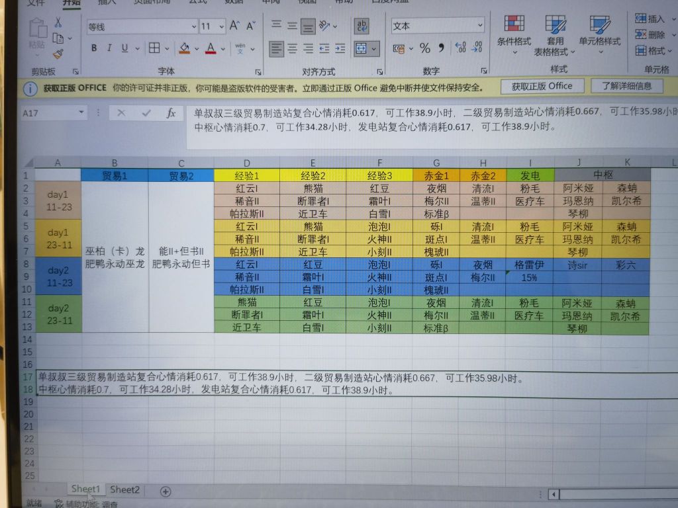The image size is (678, 508).
Task: Open the number format dropdown showing 文本
Action: (479, 24)
